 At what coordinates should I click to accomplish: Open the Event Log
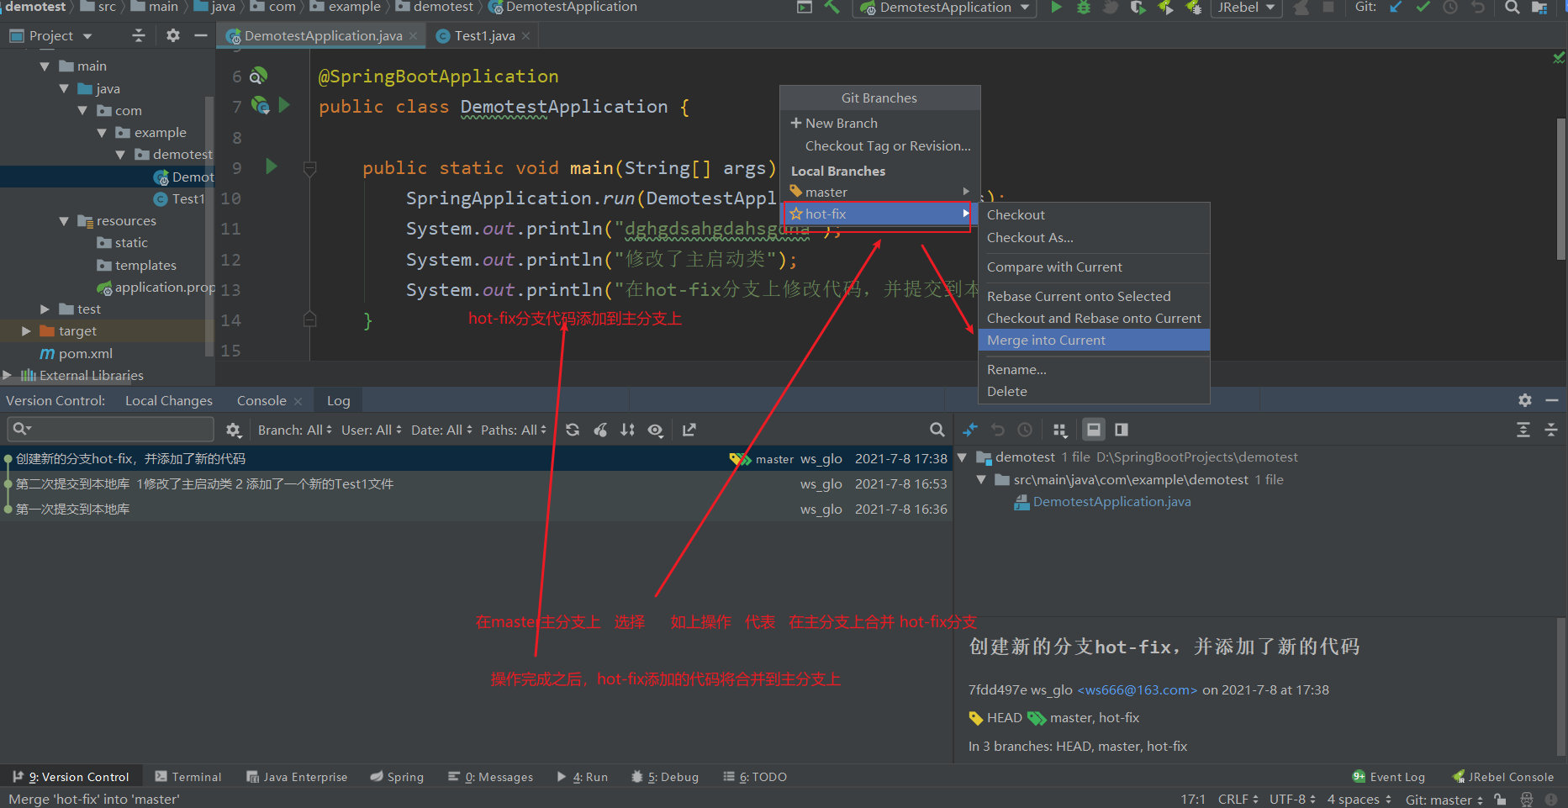pos(1388,777)
